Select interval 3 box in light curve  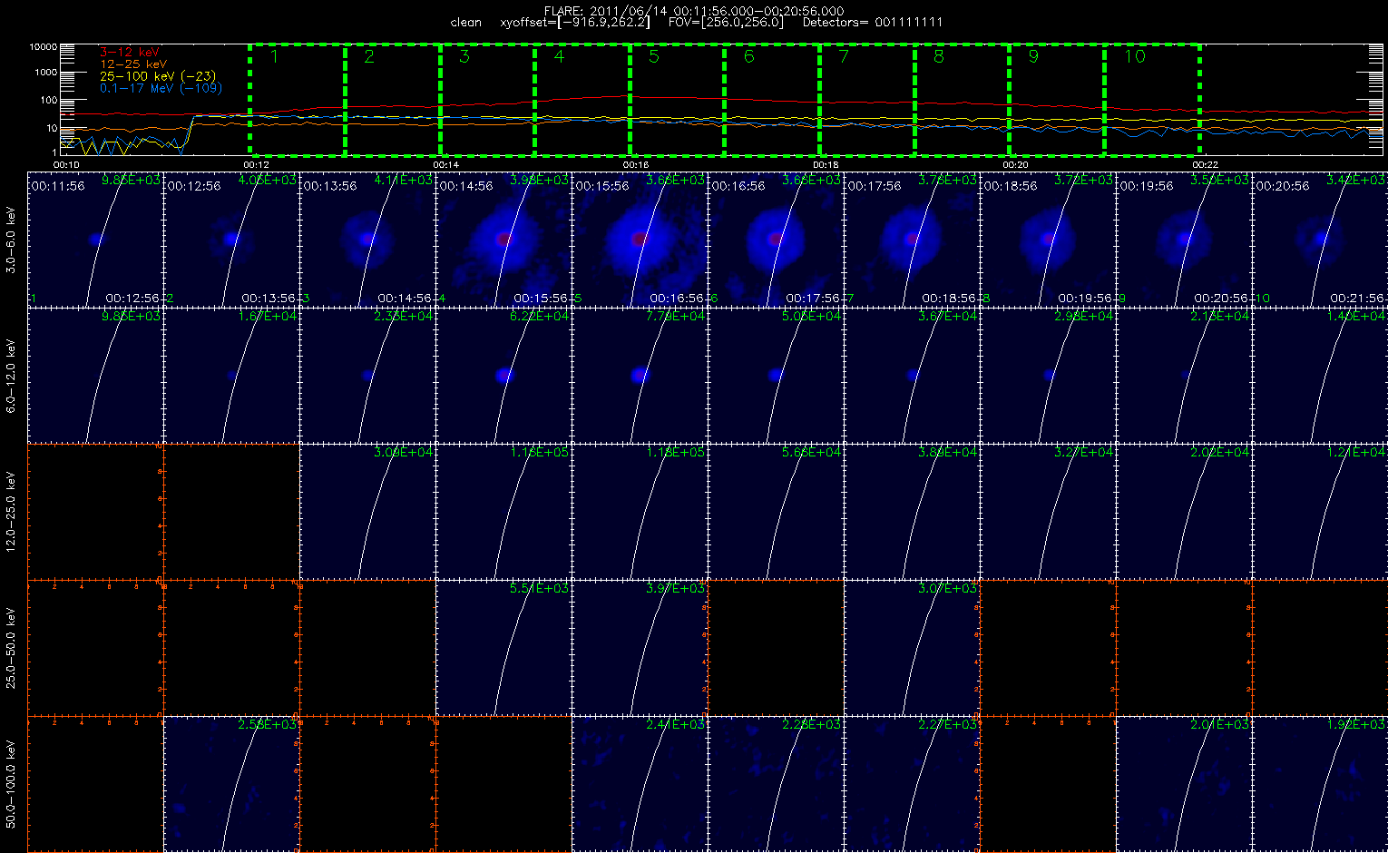point(488,98)
